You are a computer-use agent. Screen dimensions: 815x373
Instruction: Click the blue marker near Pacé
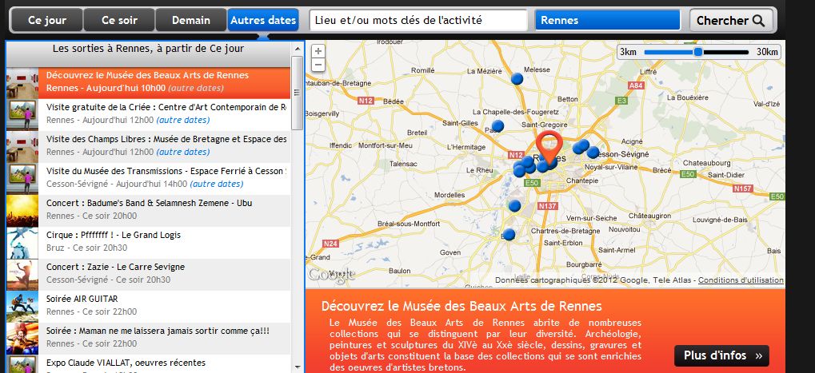[497, 125]
